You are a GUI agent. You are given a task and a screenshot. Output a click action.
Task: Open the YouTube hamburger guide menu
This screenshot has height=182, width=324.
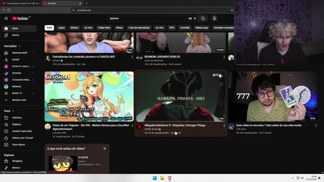[x=6, y=18]
